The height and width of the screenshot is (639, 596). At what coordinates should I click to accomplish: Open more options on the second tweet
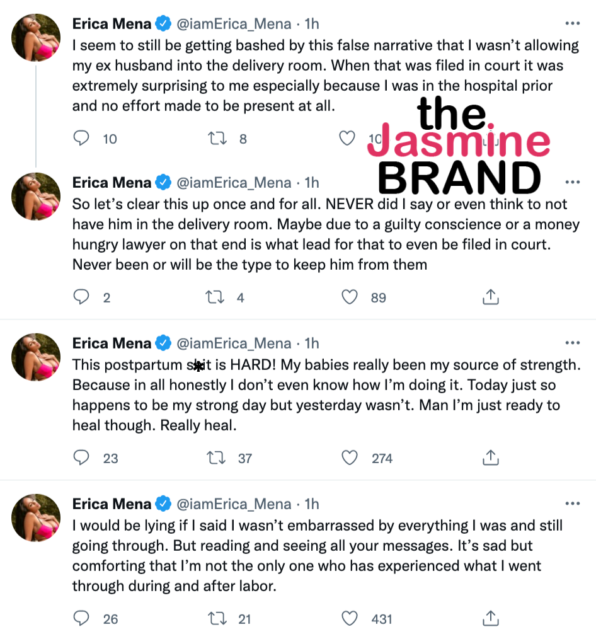pos(572,183)
